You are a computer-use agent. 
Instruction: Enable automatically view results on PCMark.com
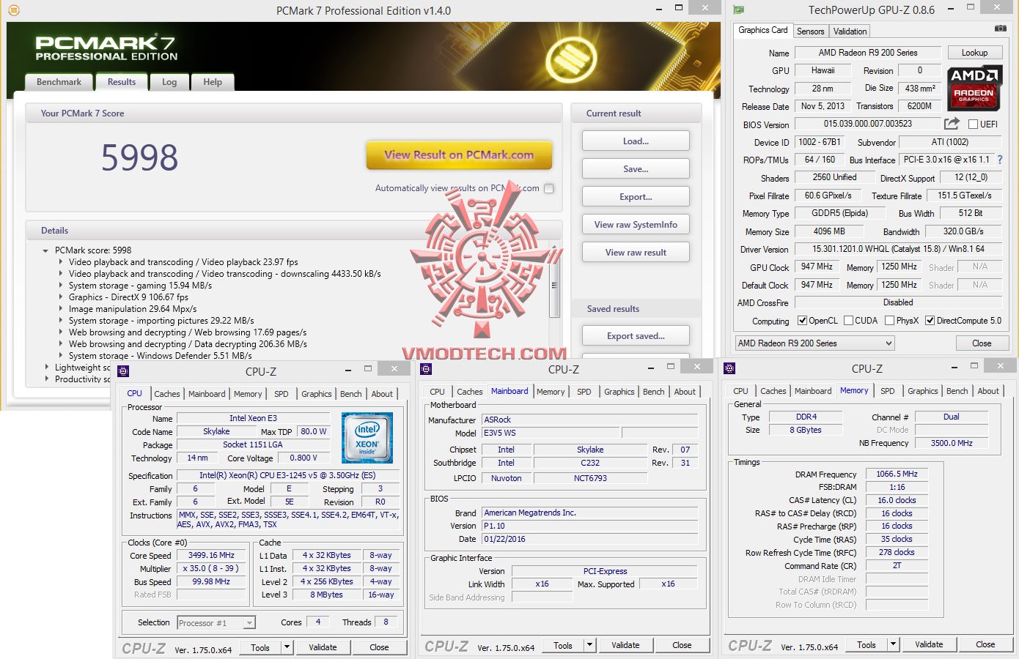click(x=548, y=188)
